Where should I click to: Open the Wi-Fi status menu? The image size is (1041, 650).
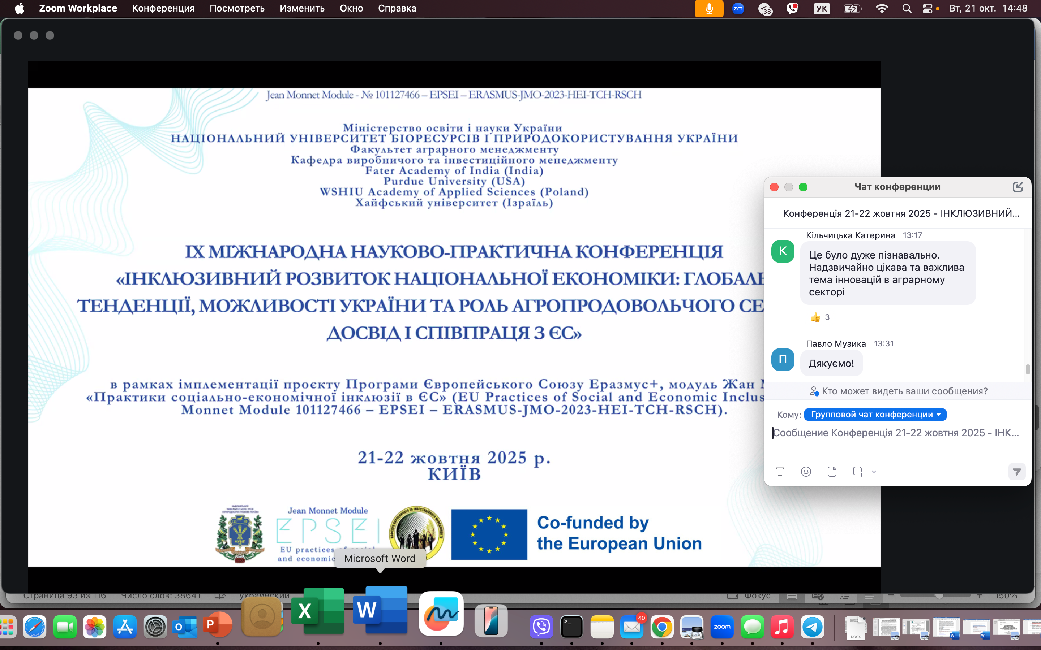881,9
